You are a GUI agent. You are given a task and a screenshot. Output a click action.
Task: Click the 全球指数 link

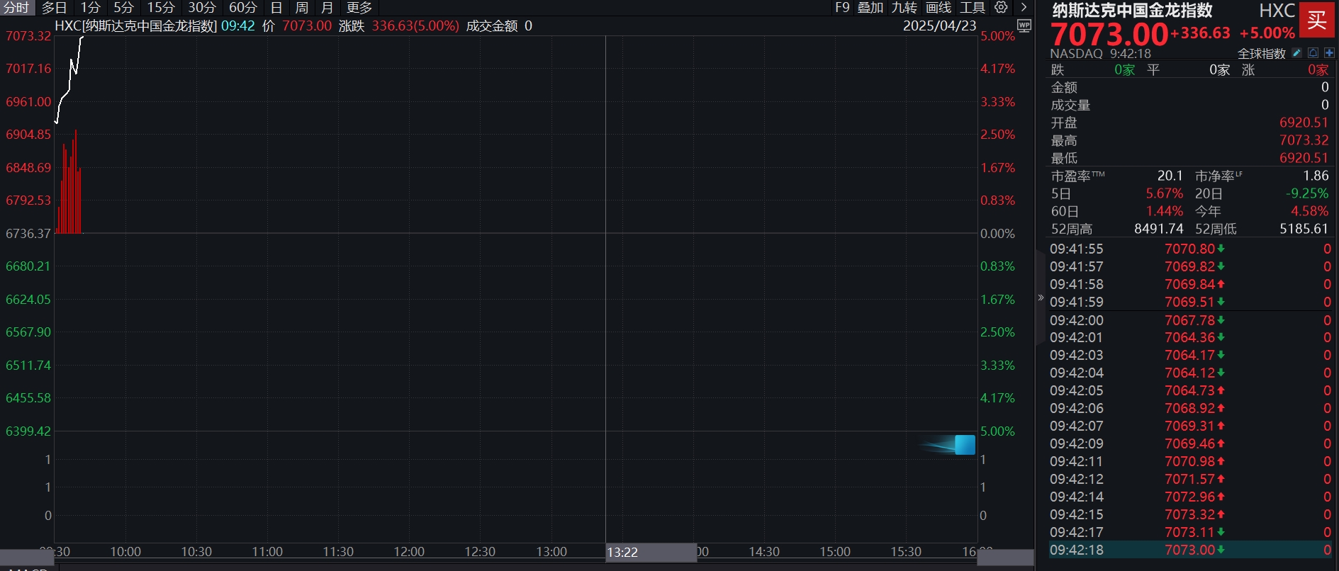click(x=1262, y=54)
